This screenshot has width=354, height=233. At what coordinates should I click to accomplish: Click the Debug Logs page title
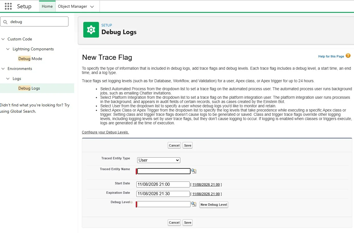(119, 32)
